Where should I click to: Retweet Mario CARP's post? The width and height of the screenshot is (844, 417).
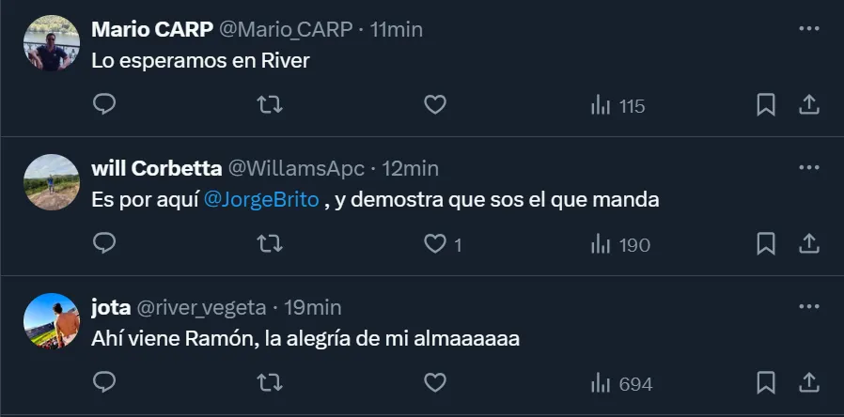(x=270, y=105)
